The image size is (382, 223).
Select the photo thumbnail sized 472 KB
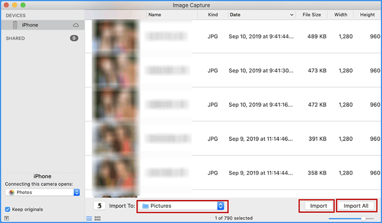coord(115,105)
